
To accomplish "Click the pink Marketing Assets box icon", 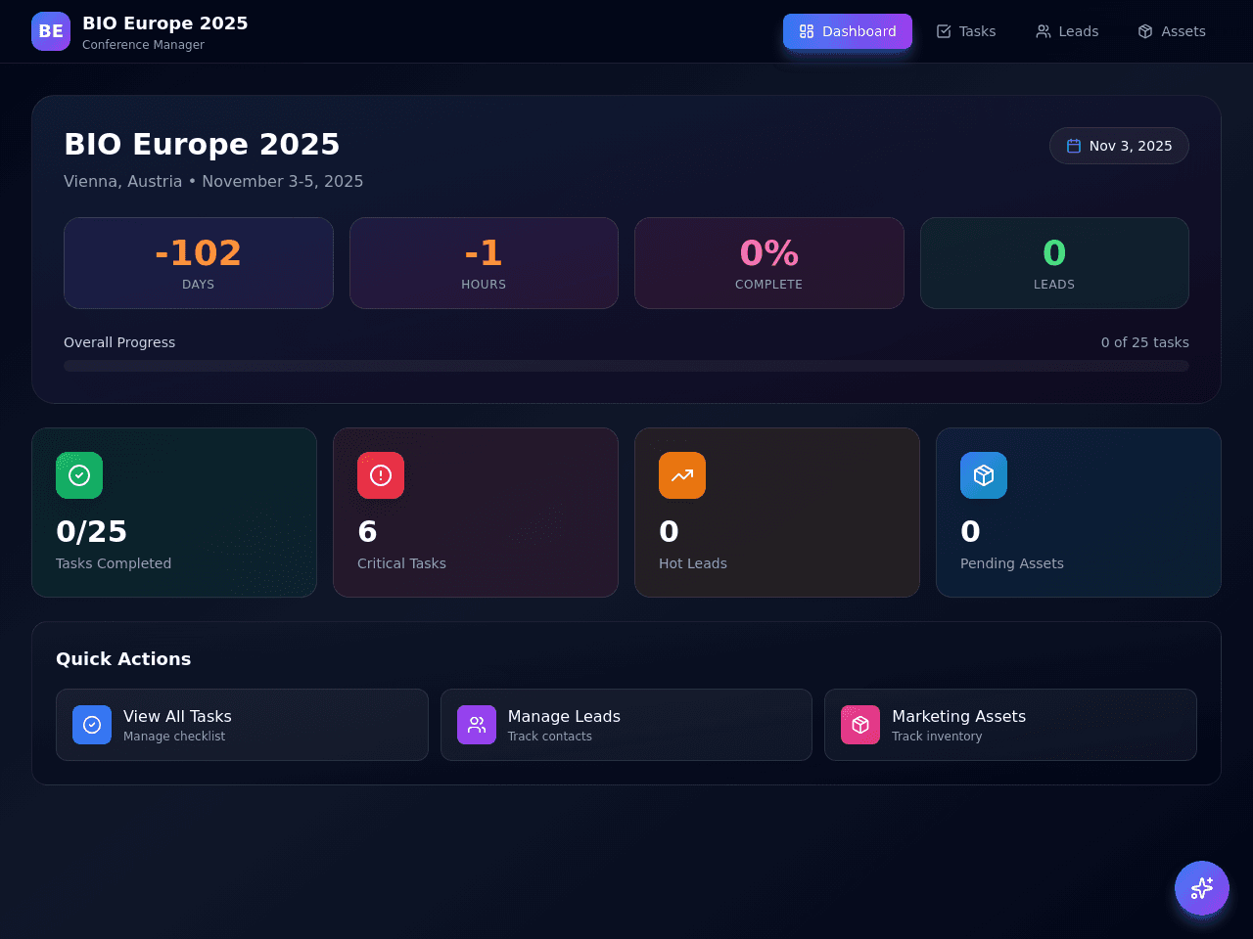I will pos(860,725).
